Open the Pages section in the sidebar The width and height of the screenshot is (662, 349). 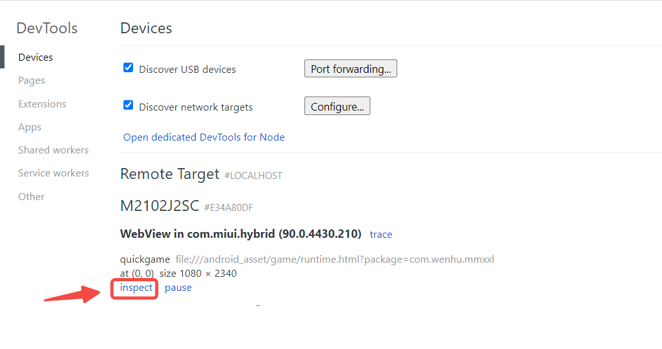point(31,81)
